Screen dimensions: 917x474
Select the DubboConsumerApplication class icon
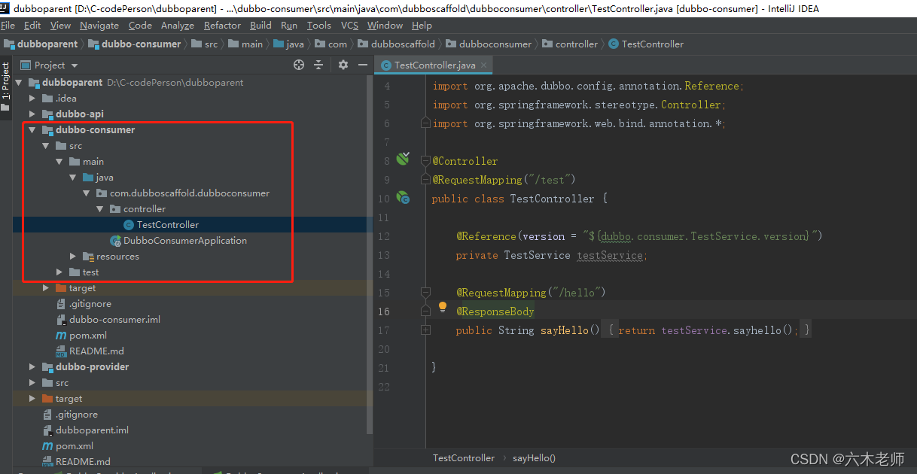tap(115, 241)
